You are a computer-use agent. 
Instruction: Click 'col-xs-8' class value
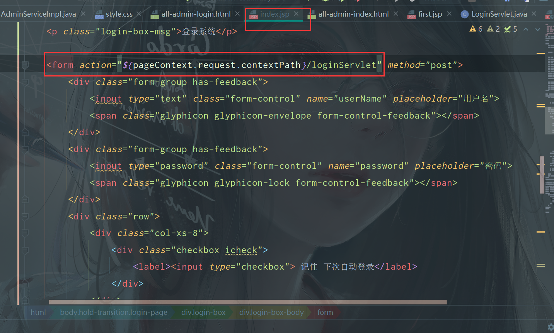176,233
